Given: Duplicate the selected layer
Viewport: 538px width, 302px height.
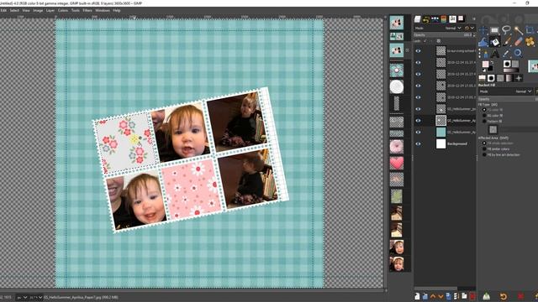Looking at the screenshot, I should click(448, 296).
